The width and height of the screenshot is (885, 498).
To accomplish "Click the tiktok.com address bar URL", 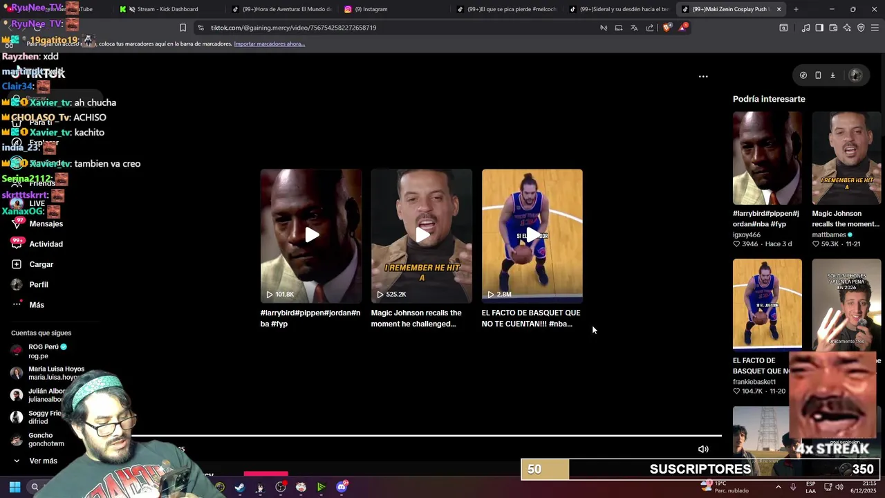I will coord(293,28).
